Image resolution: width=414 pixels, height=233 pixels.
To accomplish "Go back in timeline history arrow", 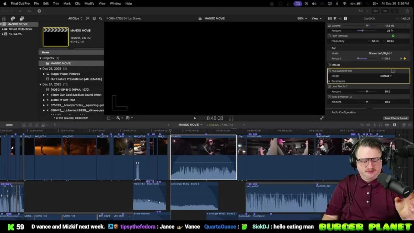I will coord(168,125).
